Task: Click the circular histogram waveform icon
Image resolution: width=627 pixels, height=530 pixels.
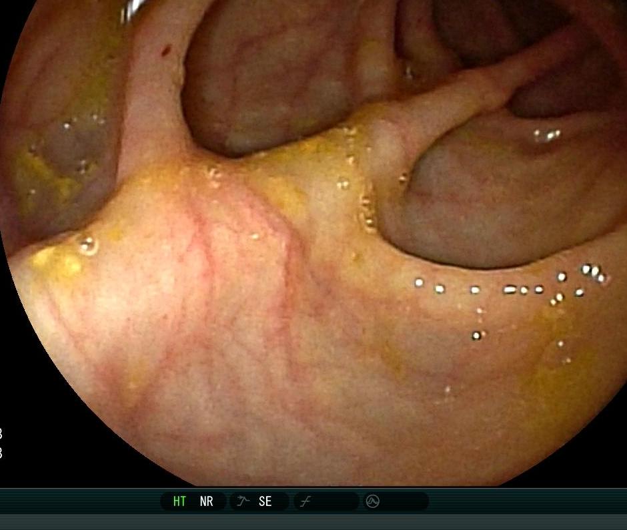Action: 373,501
